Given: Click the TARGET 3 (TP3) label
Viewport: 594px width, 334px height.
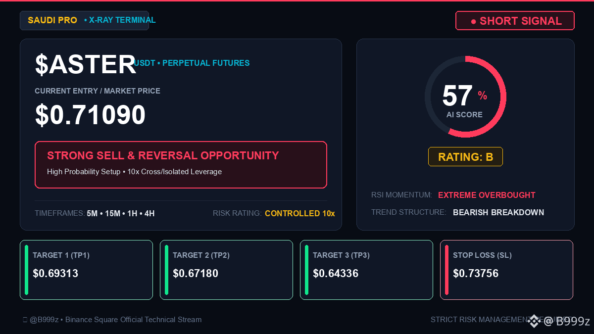Looking at the screenshot, I should tap(341, 255).
